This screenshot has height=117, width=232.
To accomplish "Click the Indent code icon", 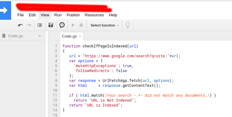I will pos(40,25).
